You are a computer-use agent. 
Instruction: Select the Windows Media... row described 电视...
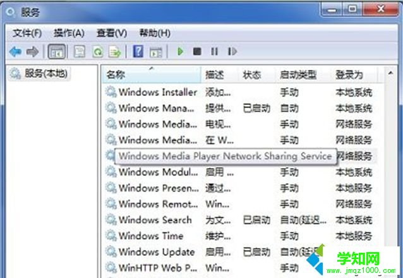coord(239,124)
